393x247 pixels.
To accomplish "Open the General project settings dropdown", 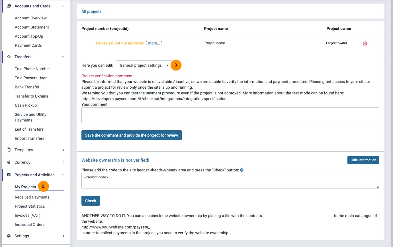I will [144, 65].
